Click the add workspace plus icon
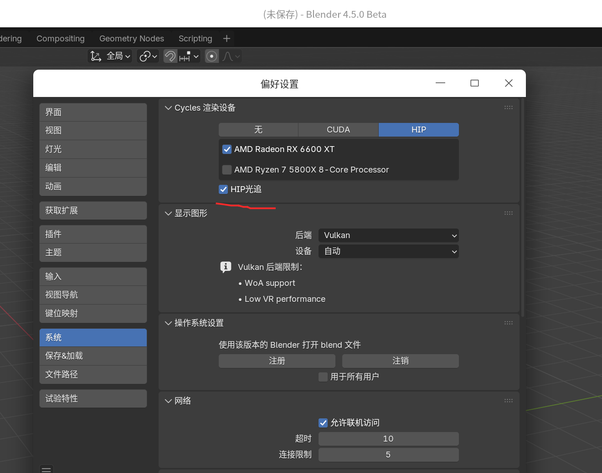Screen dimensions: 602x473 pos(226,39)
